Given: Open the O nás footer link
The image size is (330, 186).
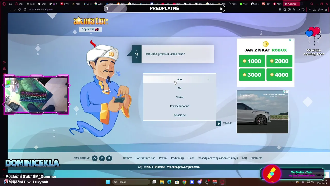Looking at the screenshot, I should click(191, 158).
